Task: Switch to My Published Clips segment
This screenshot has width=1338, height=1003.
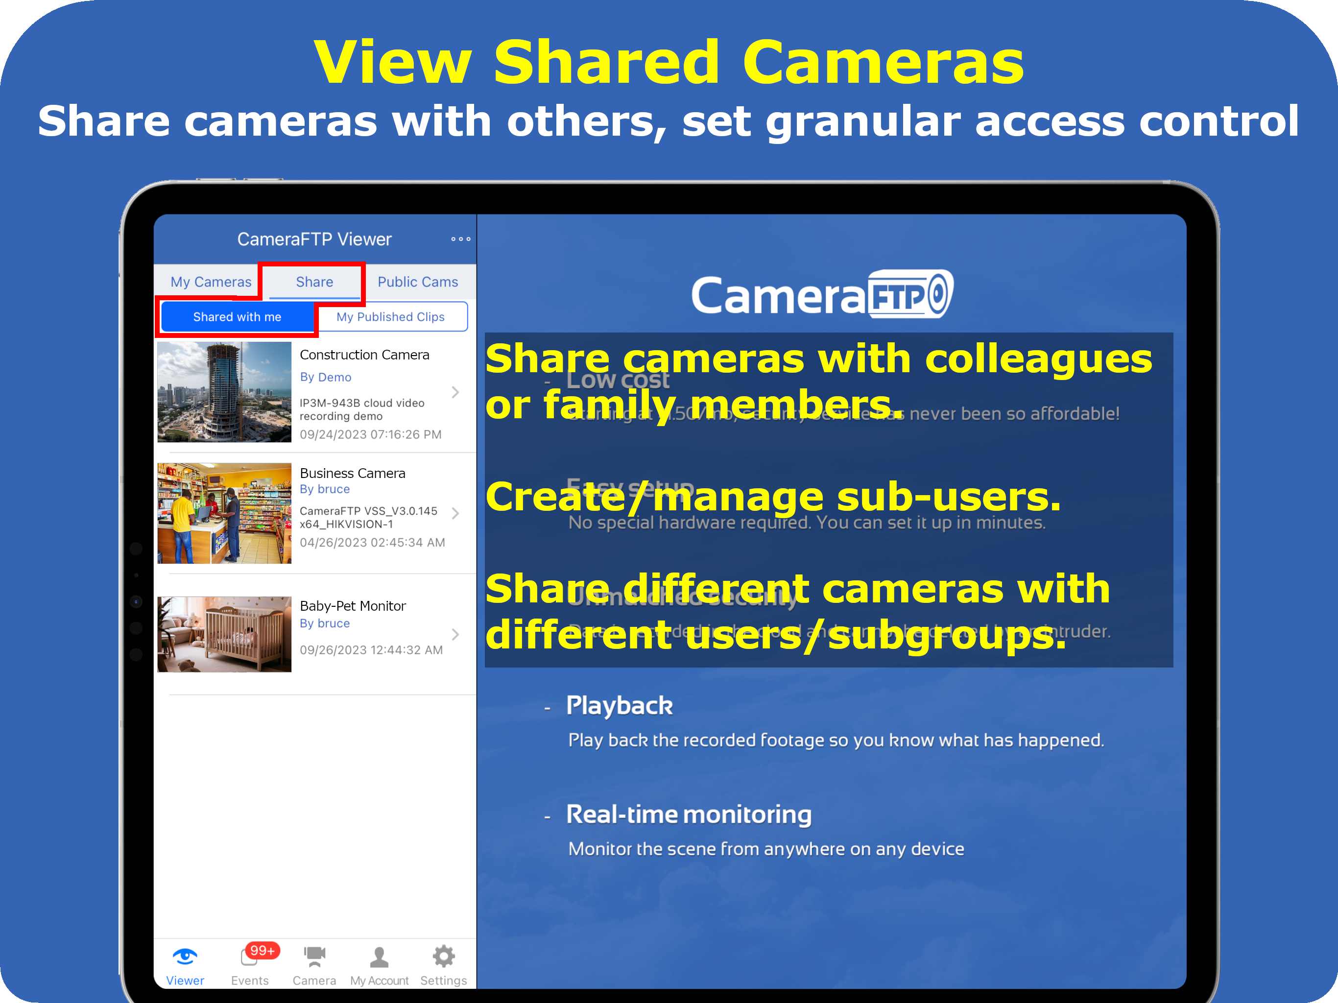Action: coord(390,317)
